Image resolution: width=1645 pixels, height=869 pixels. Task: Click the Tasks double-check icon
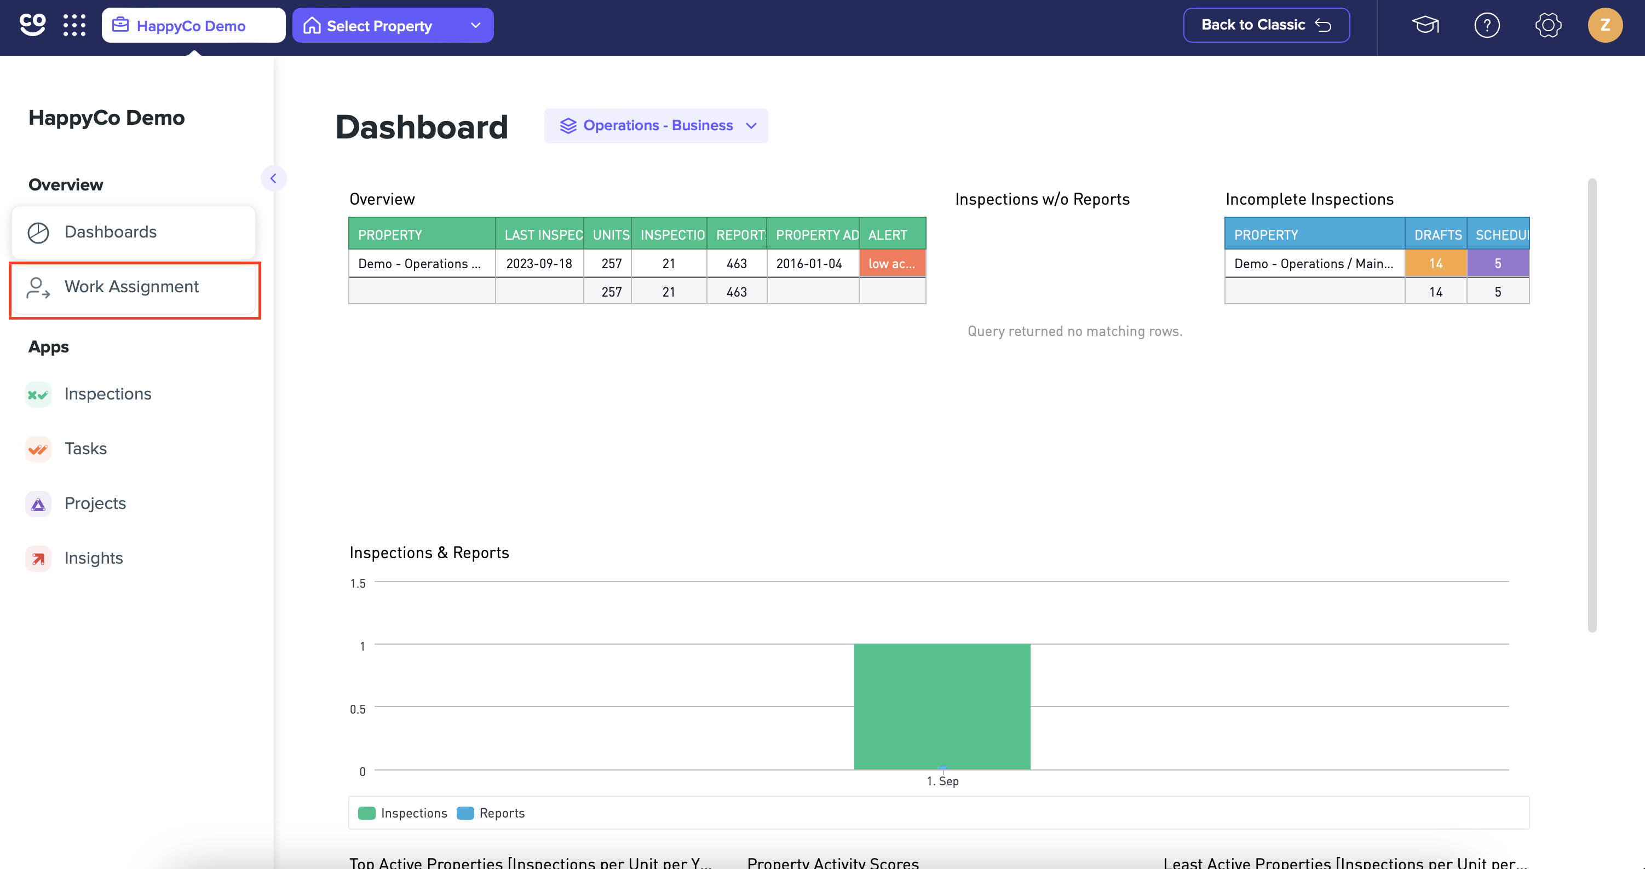[38, 449]
